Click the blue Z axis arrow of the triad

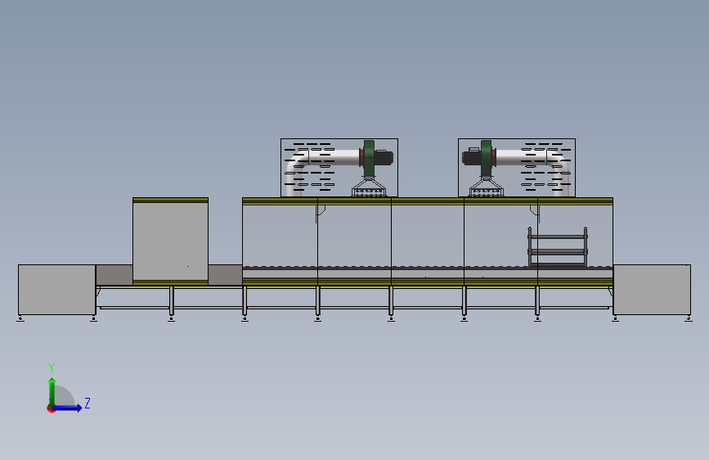(x=67, y=408)
